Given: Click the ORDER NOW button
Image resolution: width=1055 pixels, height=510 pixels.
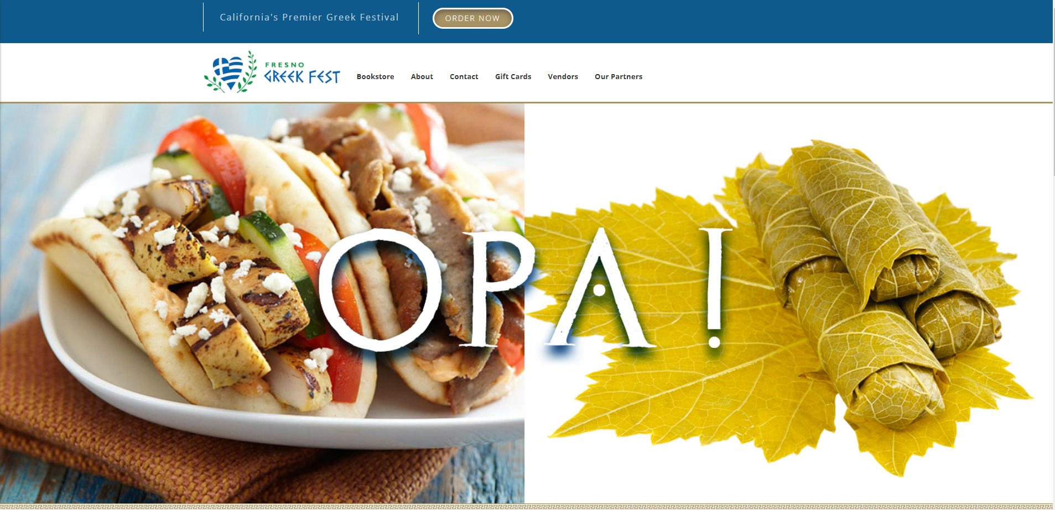Looking at the screenshot, I should (x=472, y=18).
